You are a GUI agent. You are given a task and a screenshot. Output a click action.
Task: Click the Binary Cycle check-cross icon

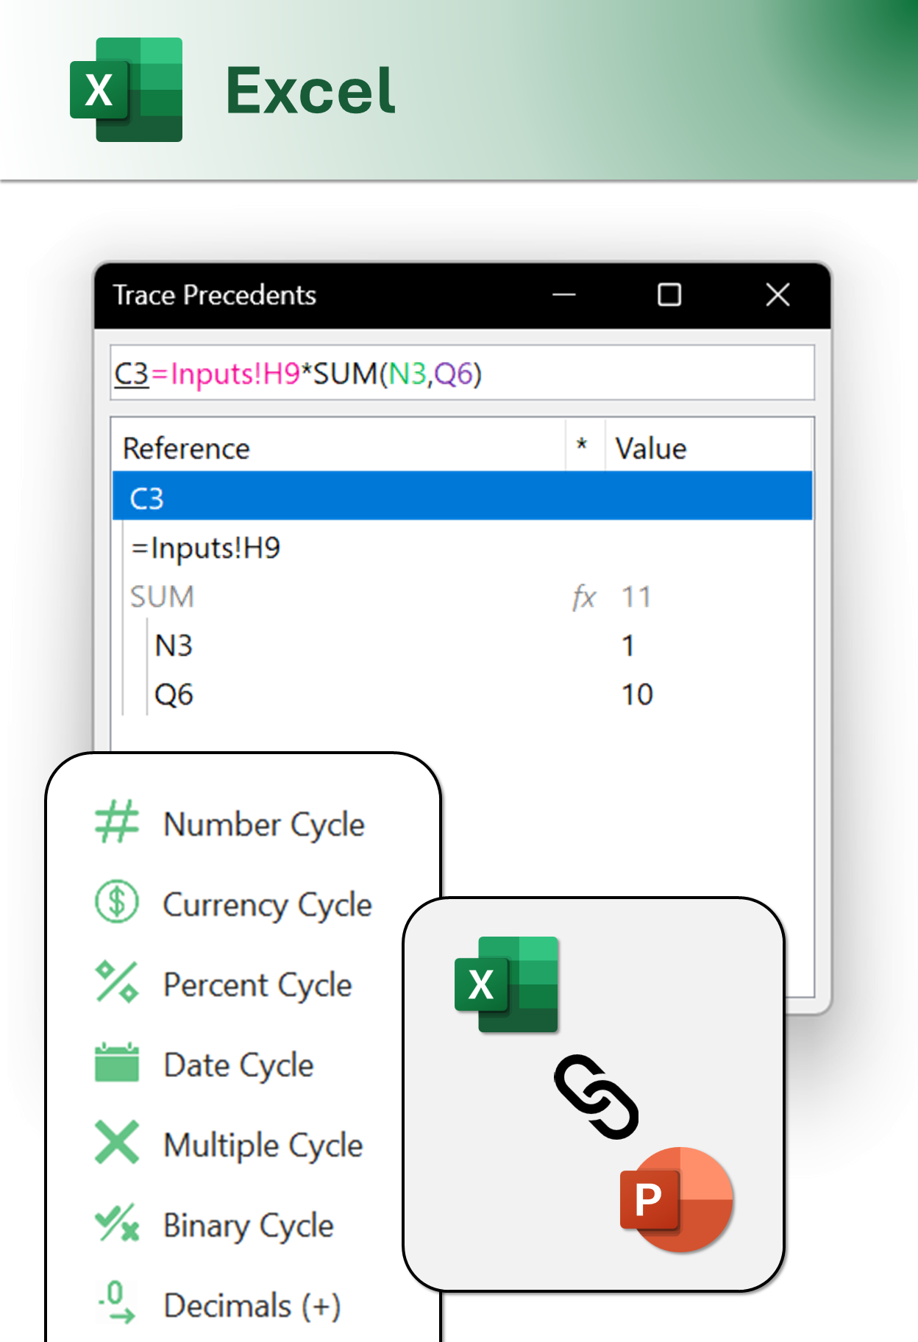coord(117,1223)
